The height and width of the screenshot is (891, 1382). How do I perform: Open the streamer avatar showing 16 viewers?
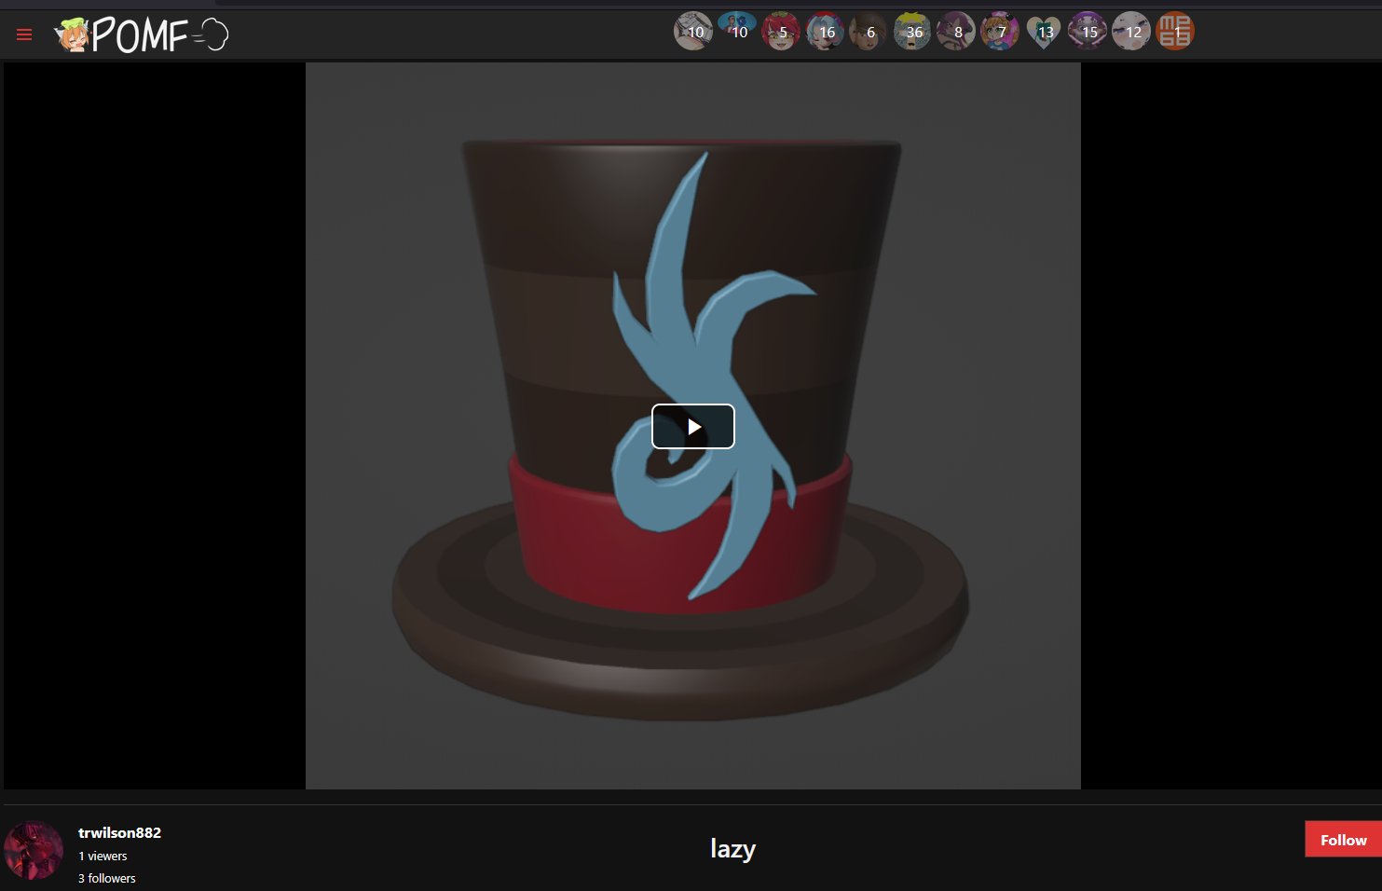(824, 32)
